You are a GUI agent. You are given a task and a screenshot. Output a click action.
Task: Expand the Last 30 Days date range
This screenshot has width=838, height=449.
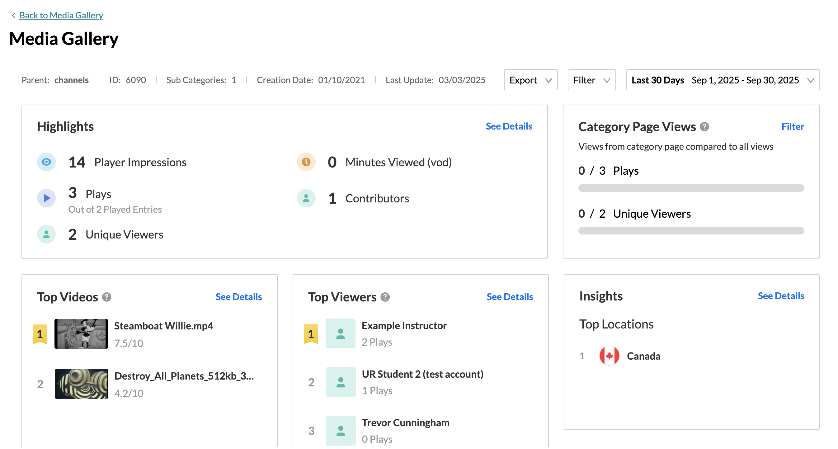(x=722, y=80)
